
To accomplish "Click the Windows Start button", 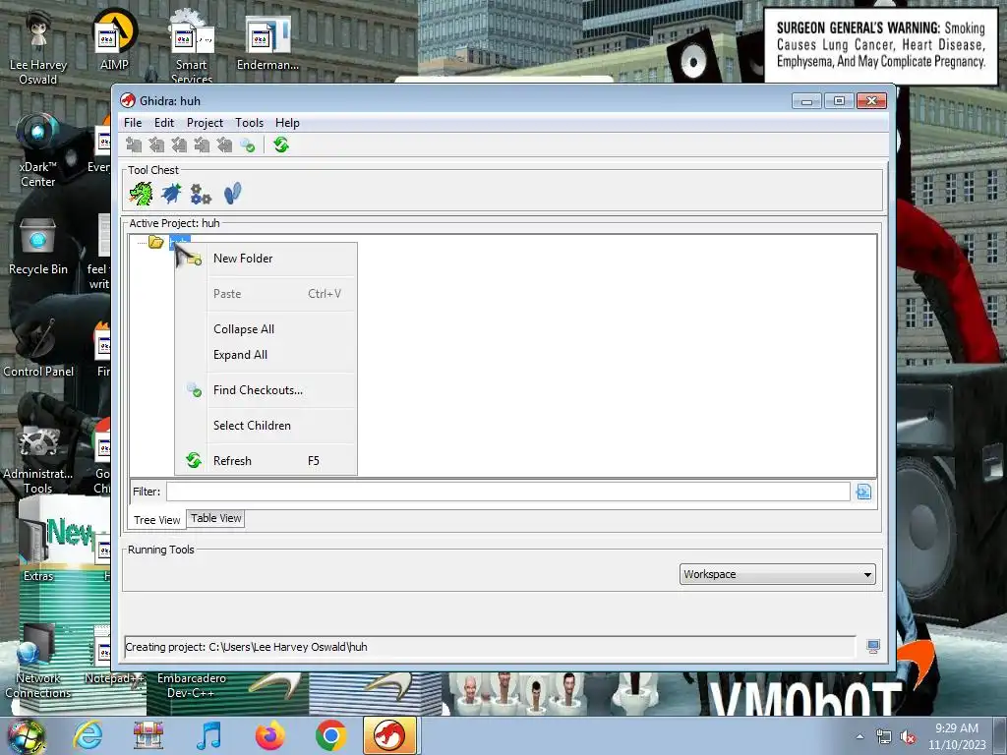I will click(x=27, y=736).
